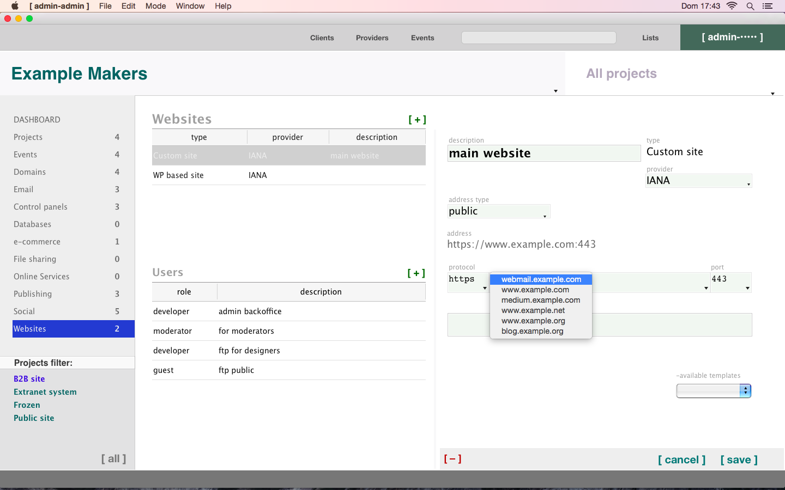This screenshot has width=785, height=490.
Task: Expand the Example Makers client dropdown arrow
Action: pyautogui.click(x=555, y=91)
